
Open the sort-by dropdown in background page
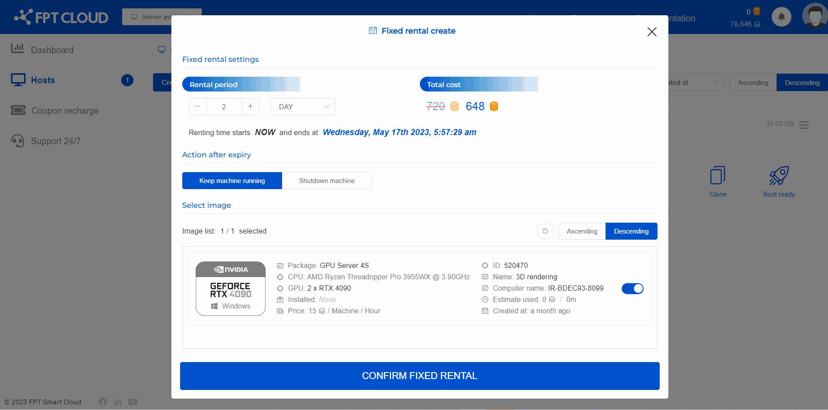696,82
